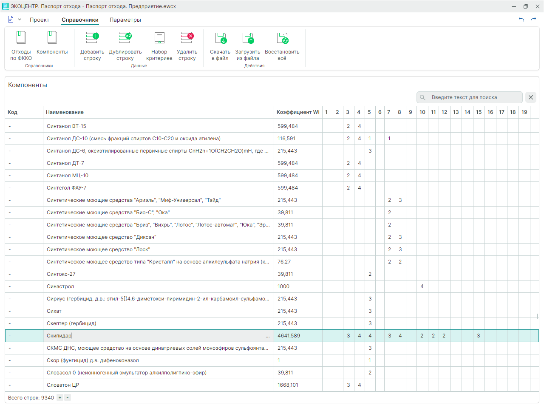Click the Всего строк: 9340 status text

(31, 398)
